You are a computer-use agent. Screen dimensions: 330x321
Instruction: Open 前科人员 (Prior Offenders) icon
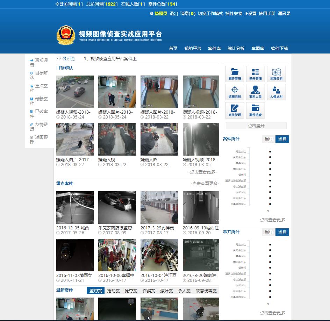pyautogui.click(x=255, y=92)
